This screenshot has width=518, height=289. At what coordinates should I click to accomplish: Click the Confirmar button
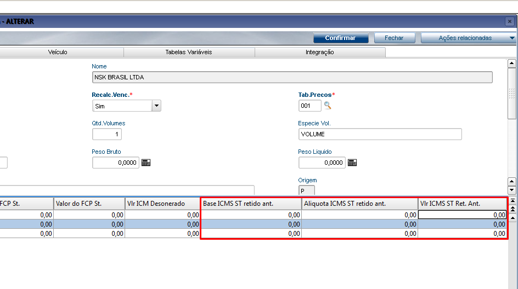341,38
